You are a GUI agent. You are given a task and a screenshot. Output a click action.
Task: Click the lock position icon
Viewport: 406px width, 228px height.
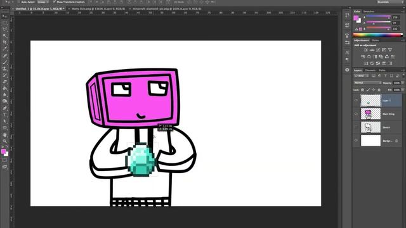click(x=374, y=90)
